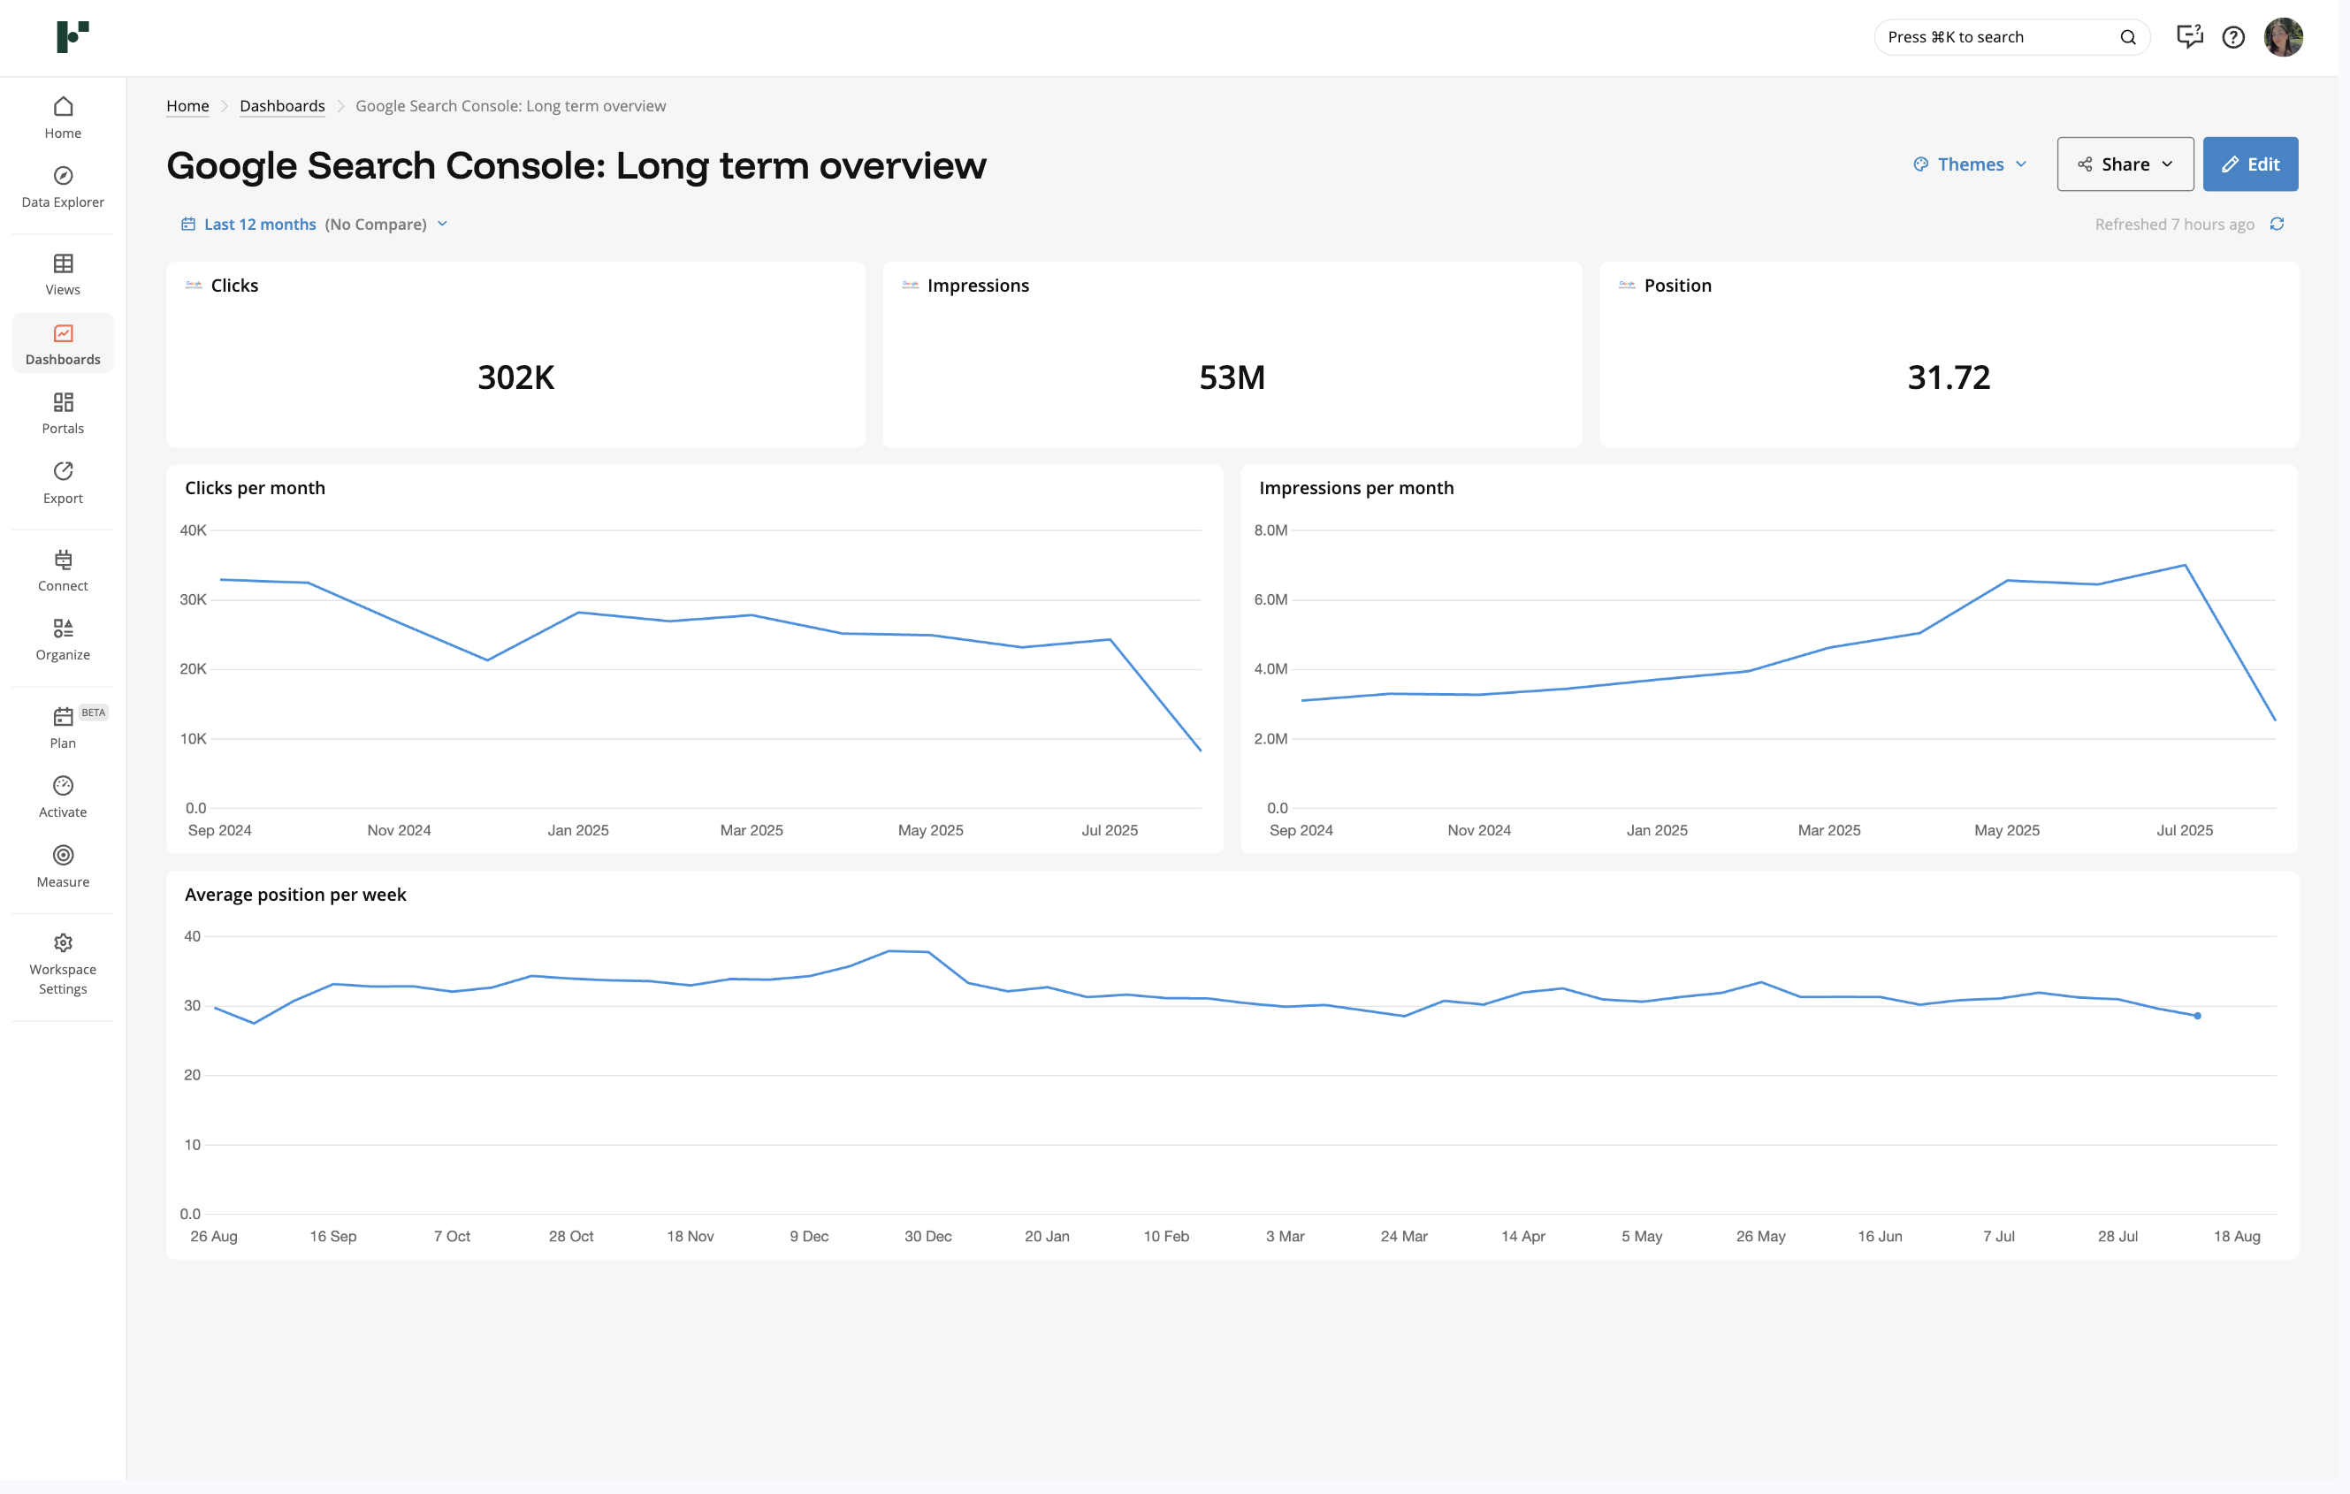Click the Edit button

point(2250,164)
